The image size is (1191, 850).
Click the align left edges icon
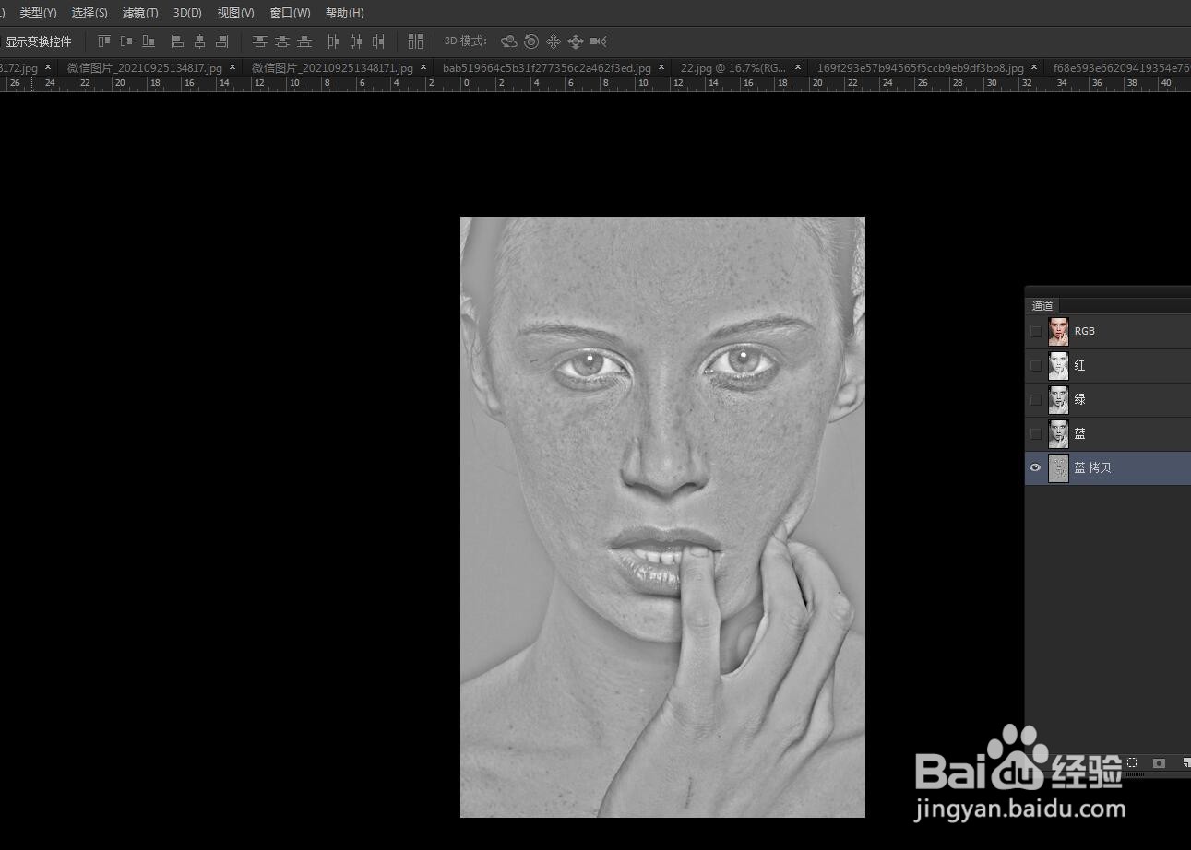pos(177,41)
